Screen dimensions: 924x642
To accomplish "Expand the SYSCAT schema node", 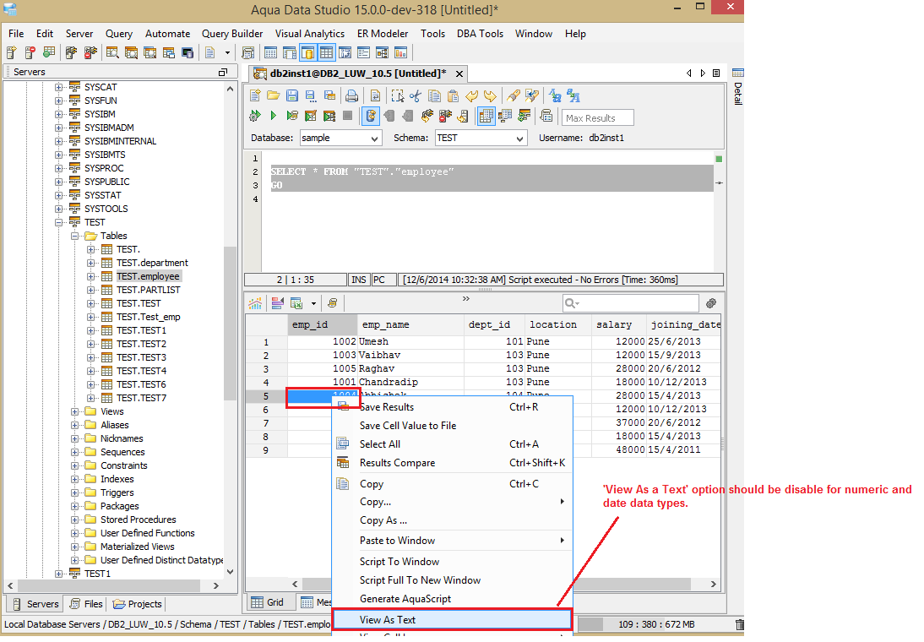I will [x=58, y=87].
